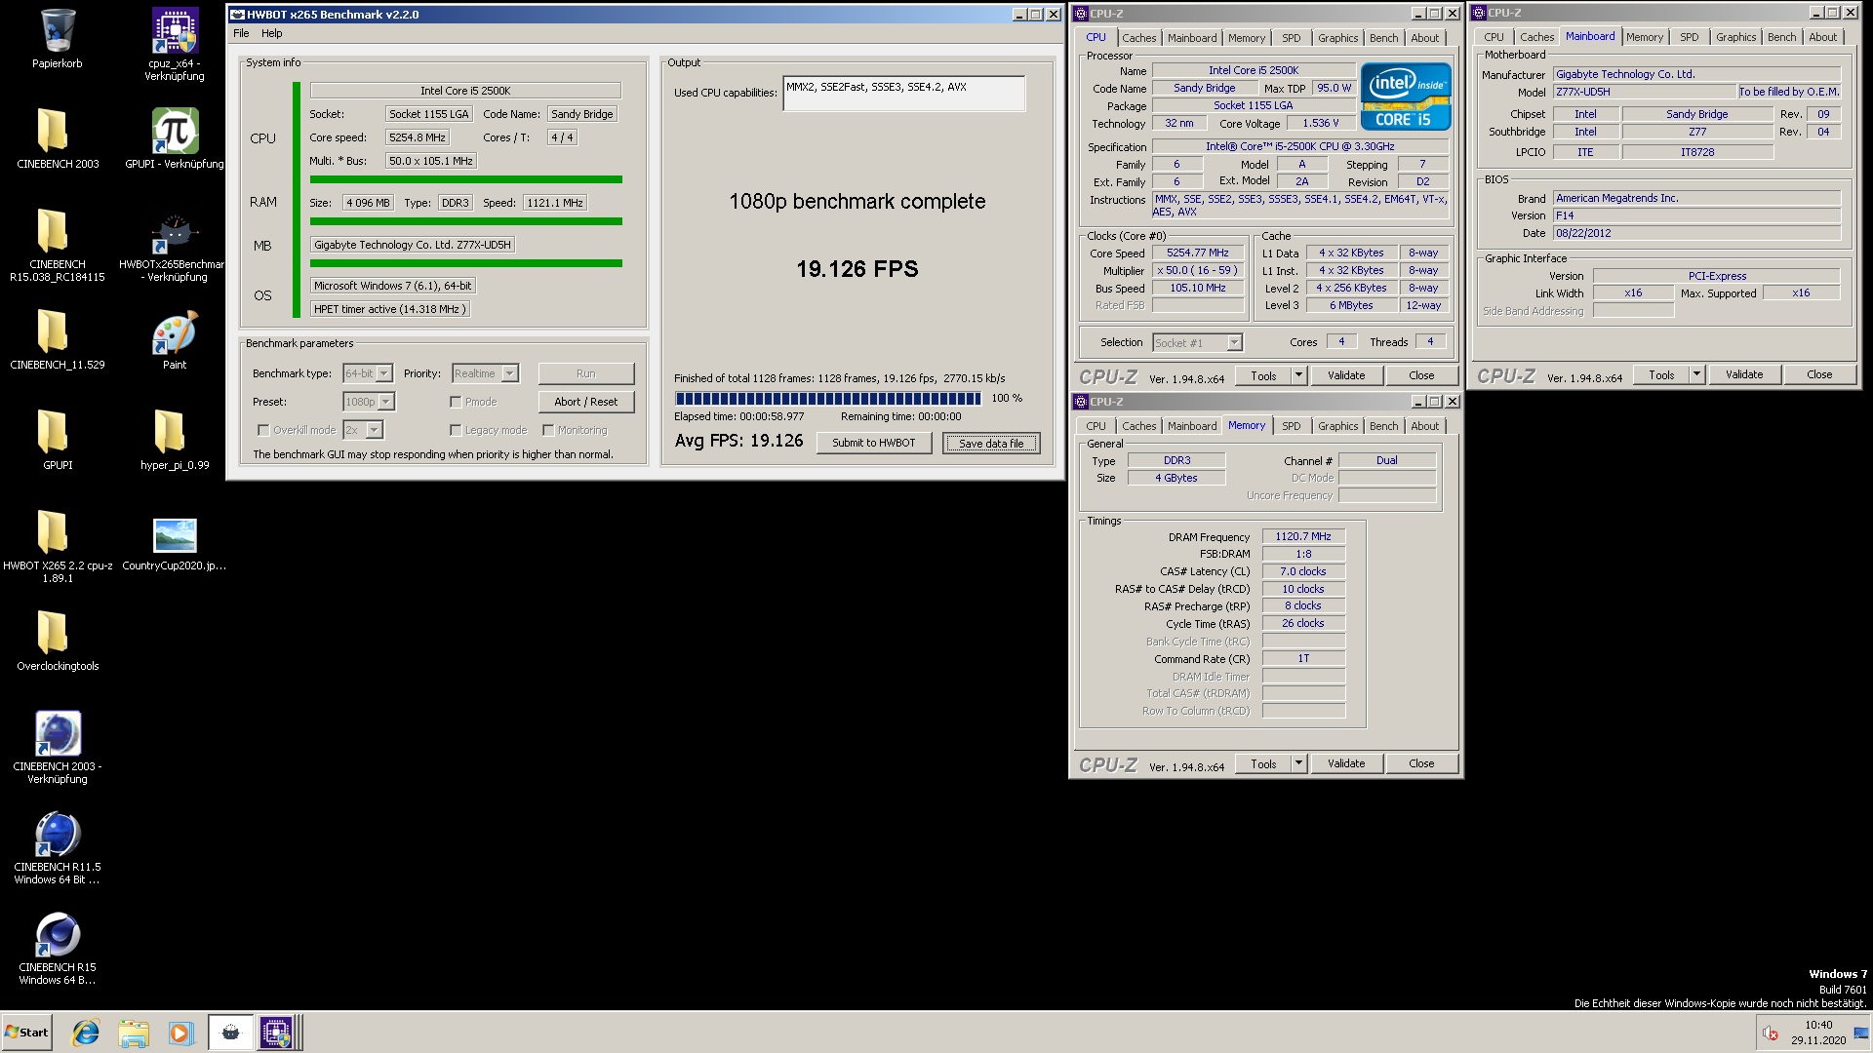Open the hyper_pi_0.99 folder
Screen dimensions: 1873x1053
[x=170, y=432]
